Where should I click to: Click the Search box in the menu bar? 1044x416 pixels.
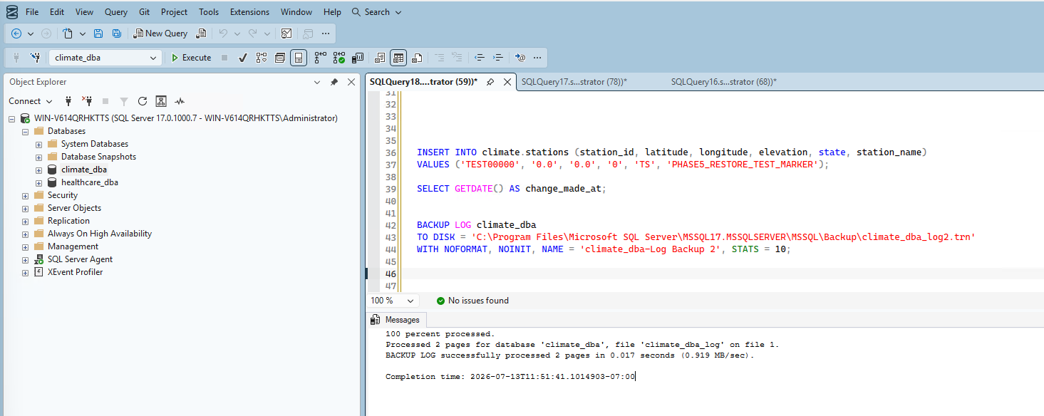[377, 12]
